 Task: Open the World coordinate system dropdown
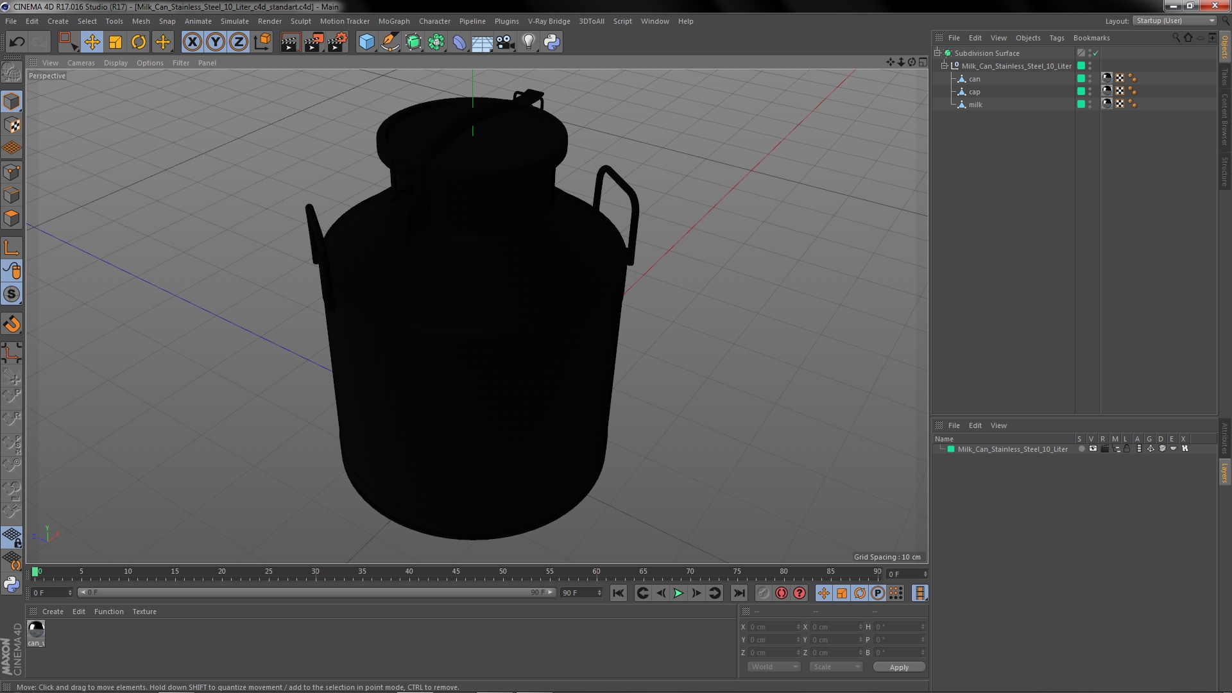[774, 667]
